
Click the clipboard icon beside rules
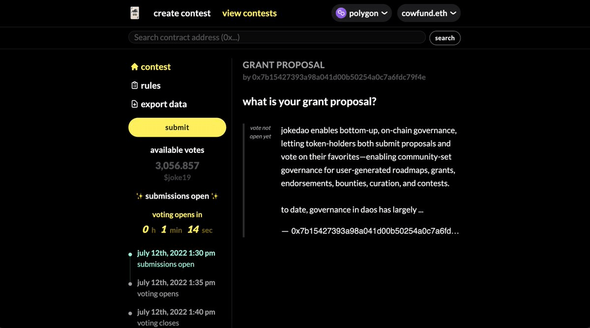pos(134,86)
